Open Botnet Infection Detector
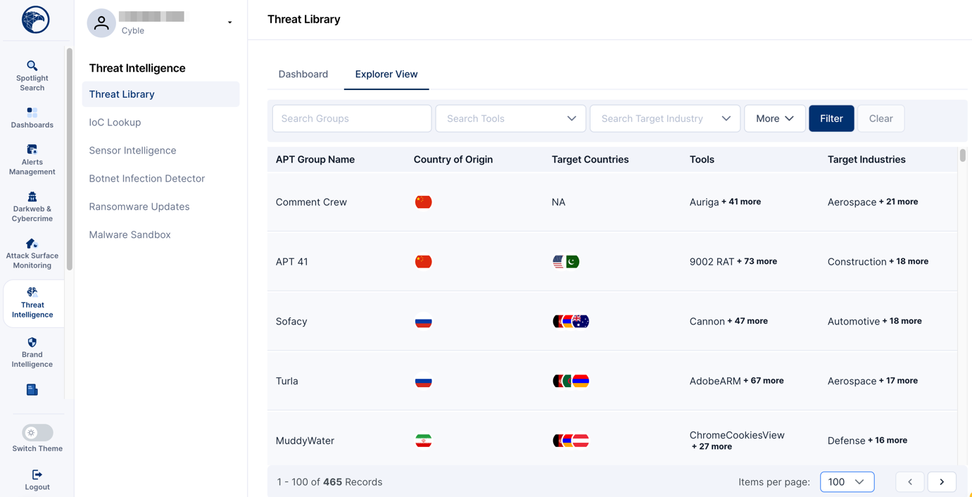The height and width of the screenshot is (497, 972). pos(146,179)
